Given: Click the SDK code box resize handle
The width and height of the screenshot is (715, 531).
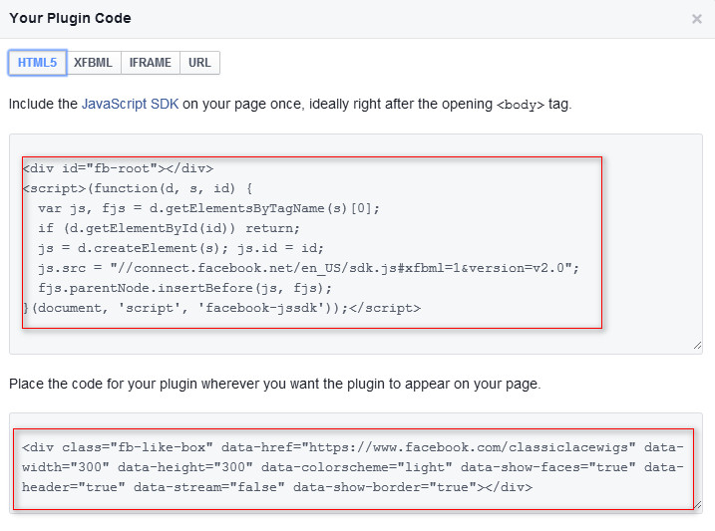Looking at the screenshot, I should 697,346.
